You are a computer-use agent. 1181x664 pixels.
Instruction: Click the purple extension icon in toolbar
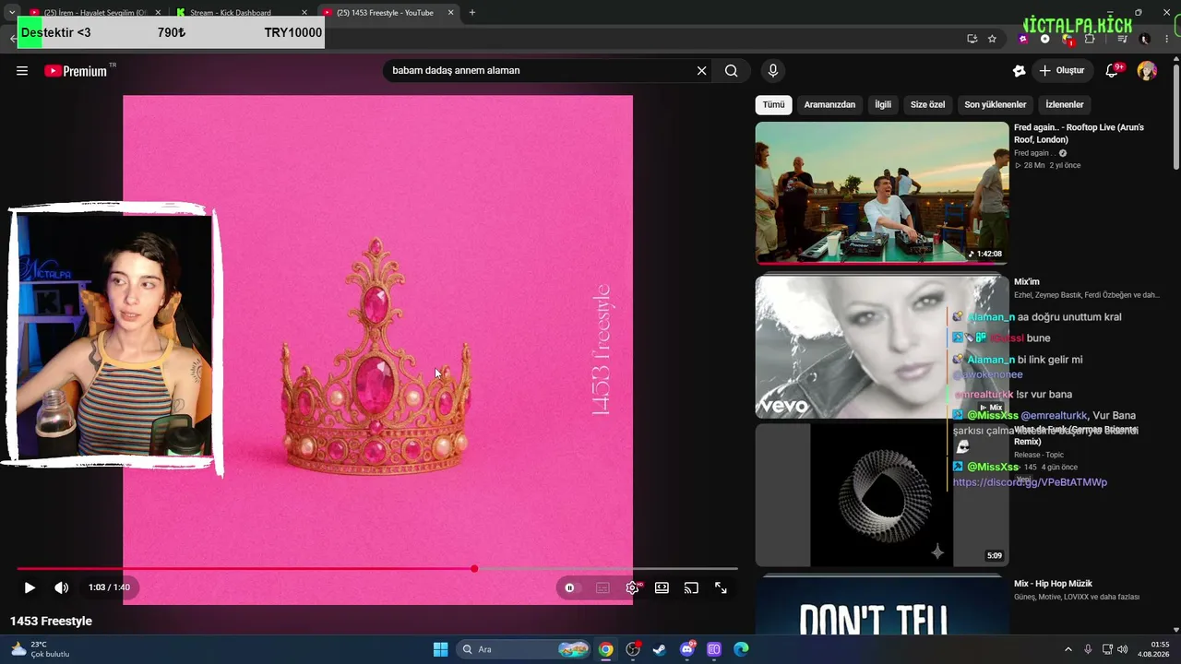point(1022,39)
